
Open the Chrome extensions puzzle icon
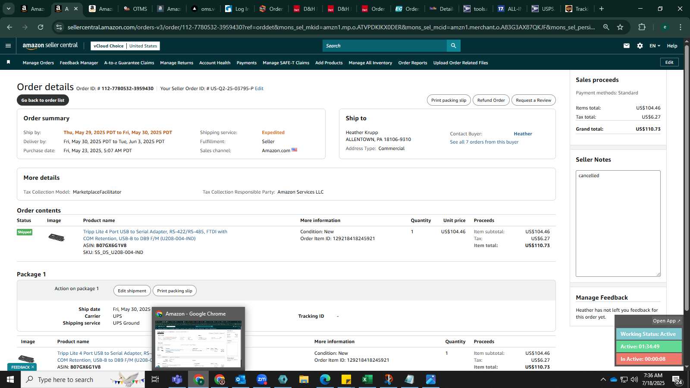pyautogui.click(x=642, y=27)
